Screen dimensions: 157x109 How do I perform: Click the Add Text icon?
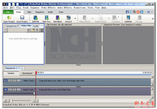tap(47, 18)
